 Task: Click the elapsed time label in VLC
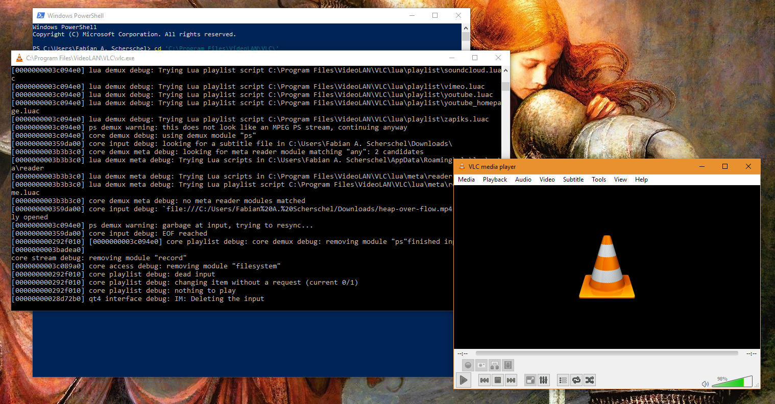(x=463, y=353)
